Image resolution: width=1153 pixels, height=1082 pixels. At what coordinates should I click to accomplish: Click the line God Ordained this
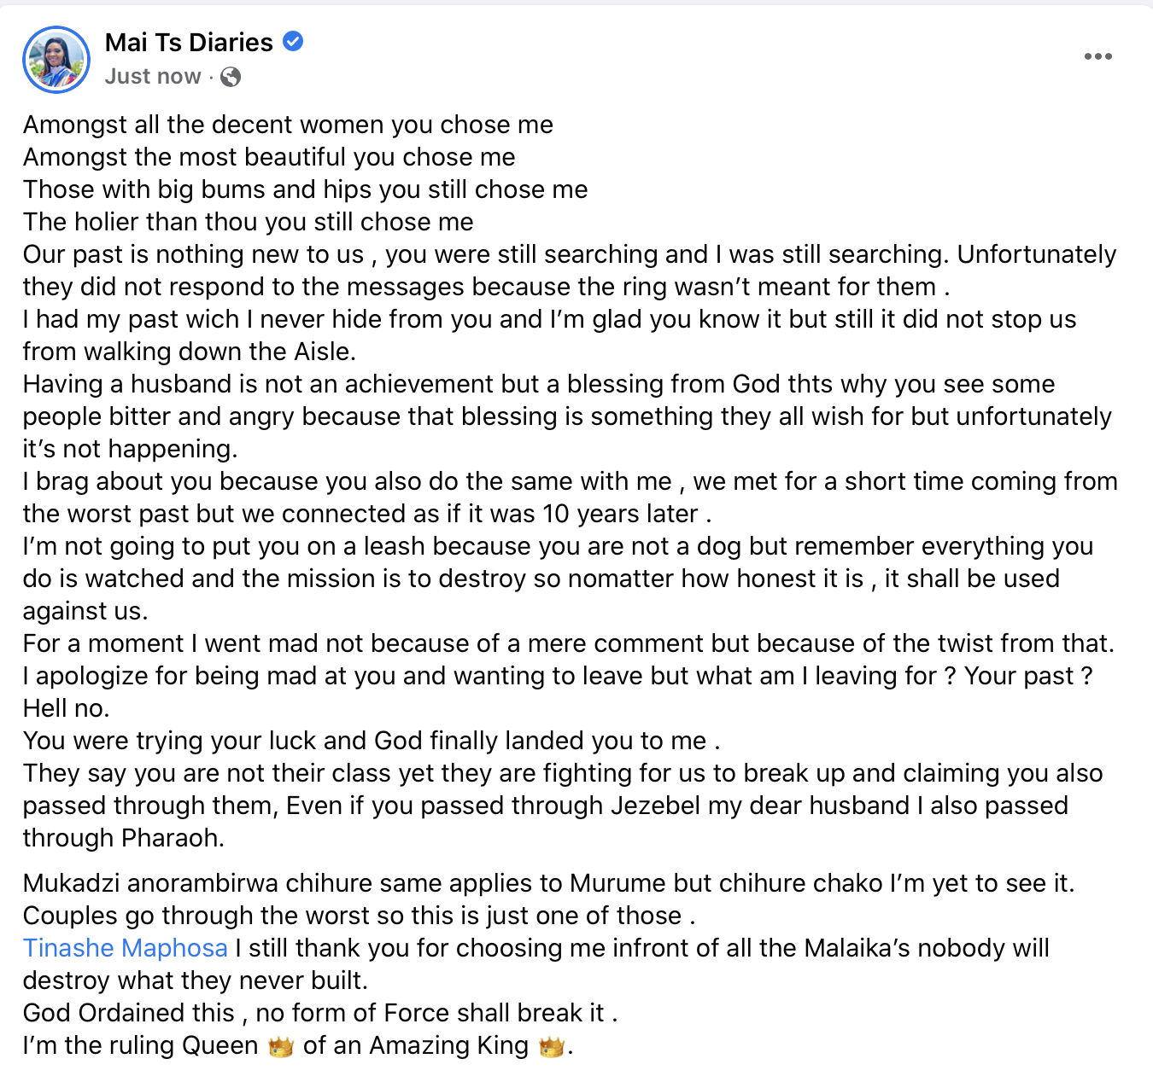pos(320,1013)
